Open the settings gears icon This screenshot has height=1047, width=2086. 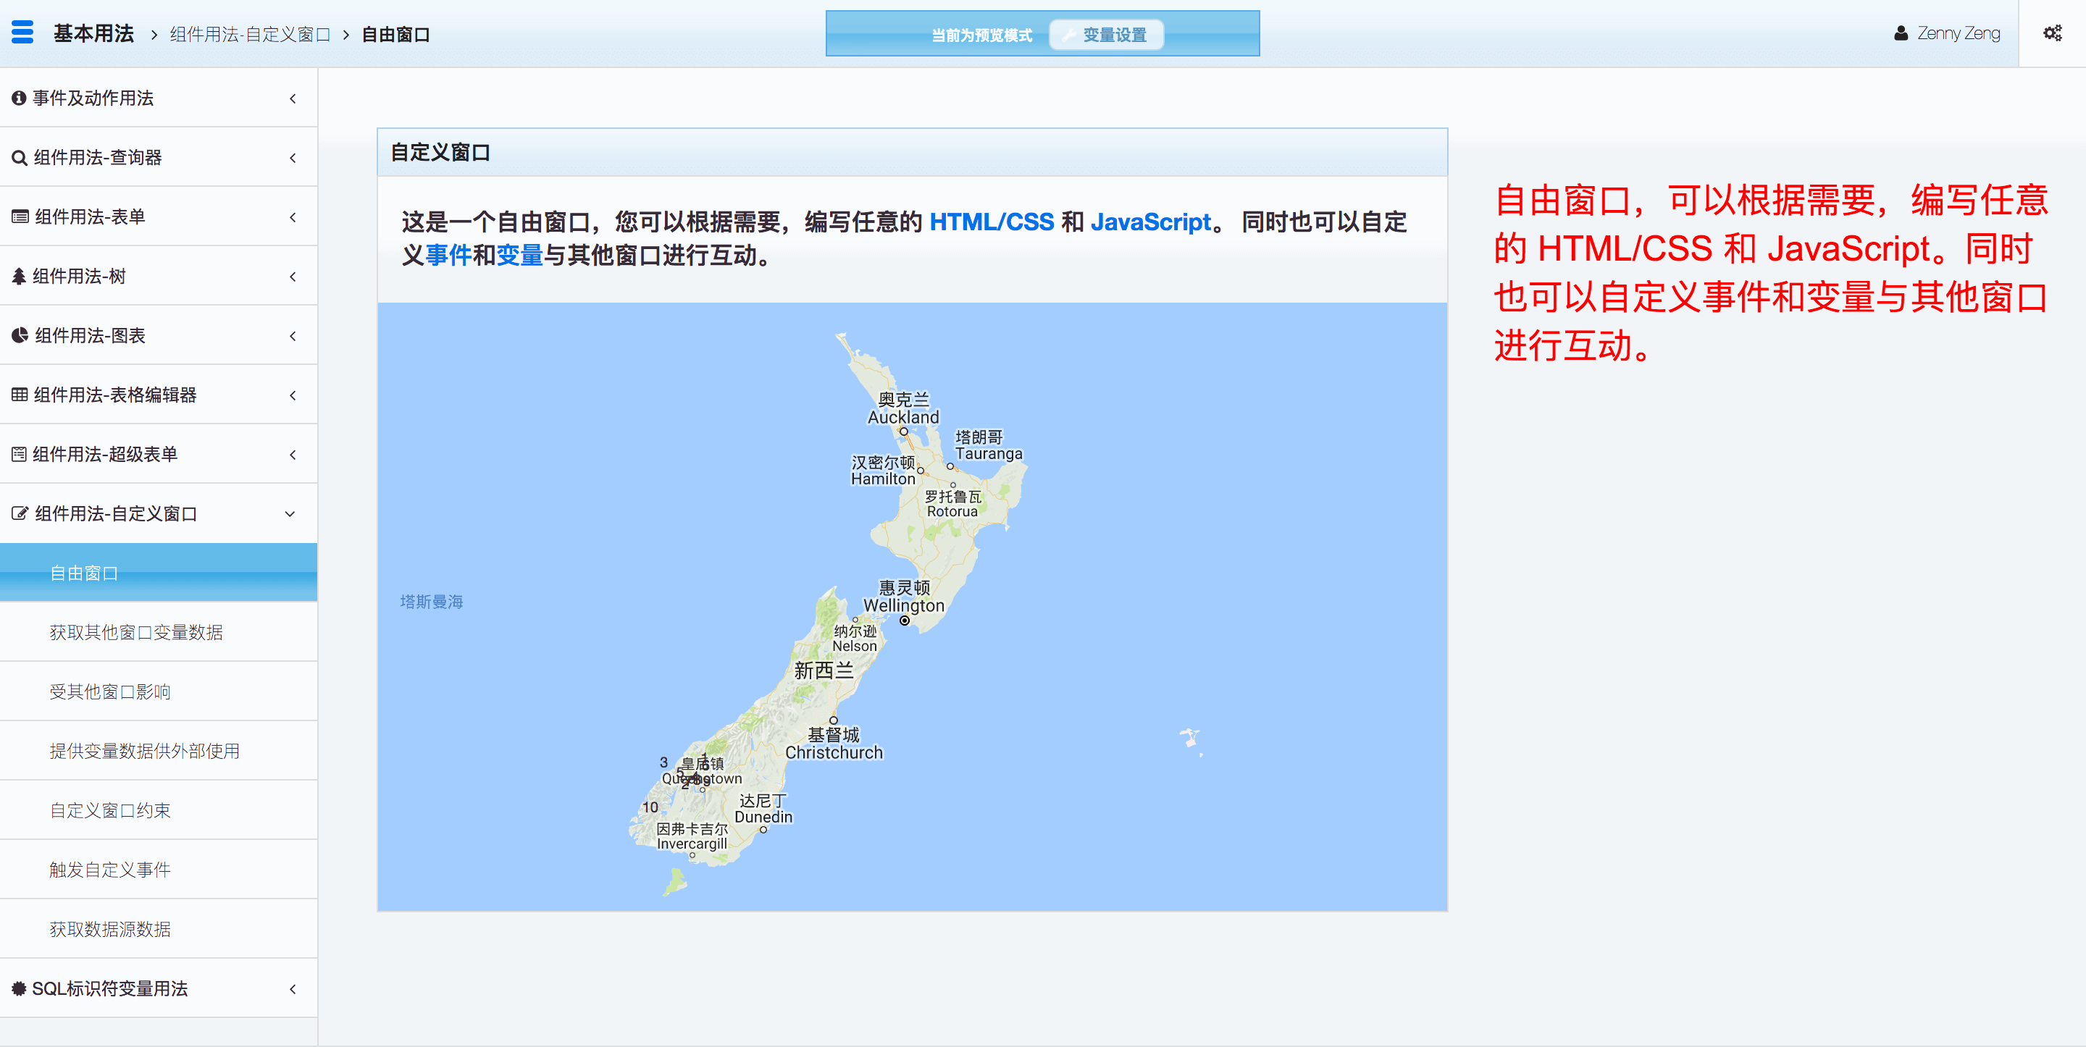click(x=2052, y=33)
